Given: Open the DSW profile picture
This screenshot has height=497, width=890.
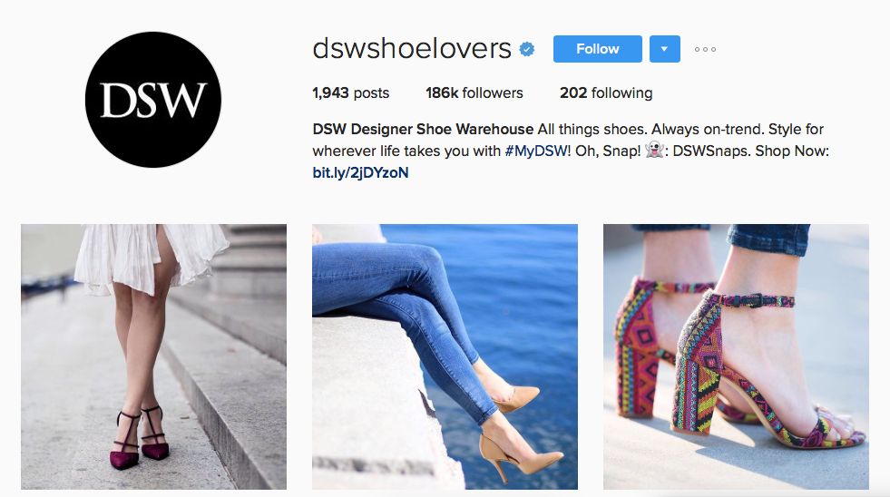Looking at the screenshot, I should tap(153, 100).
